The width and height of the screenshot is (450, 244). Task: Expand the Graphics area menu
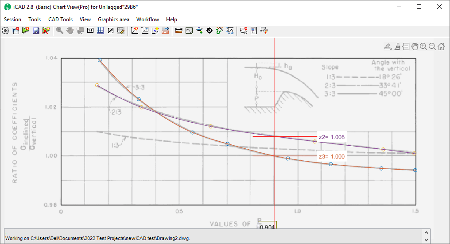[x=113, y=19]
